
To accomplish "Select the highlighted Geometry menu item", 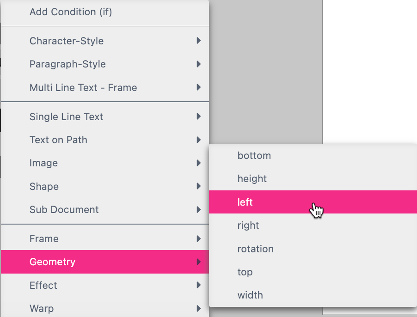I will [105, 262].
